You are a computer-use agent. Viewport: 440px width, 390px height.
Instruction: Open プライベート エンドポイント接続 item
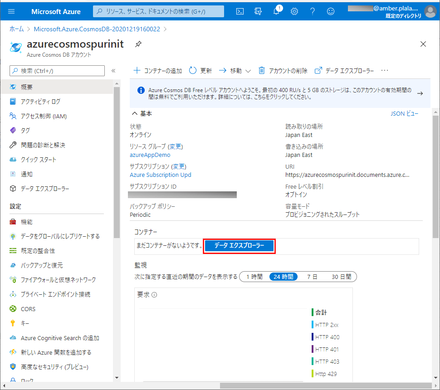(57, 294)
